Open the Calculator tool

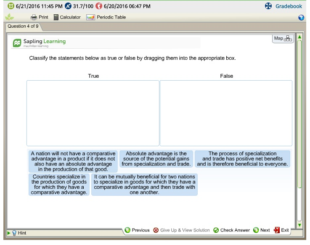pos(67,17)
